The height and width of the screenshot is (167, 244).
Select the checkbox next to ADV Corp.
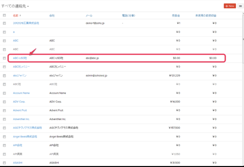tap(4, 102)
